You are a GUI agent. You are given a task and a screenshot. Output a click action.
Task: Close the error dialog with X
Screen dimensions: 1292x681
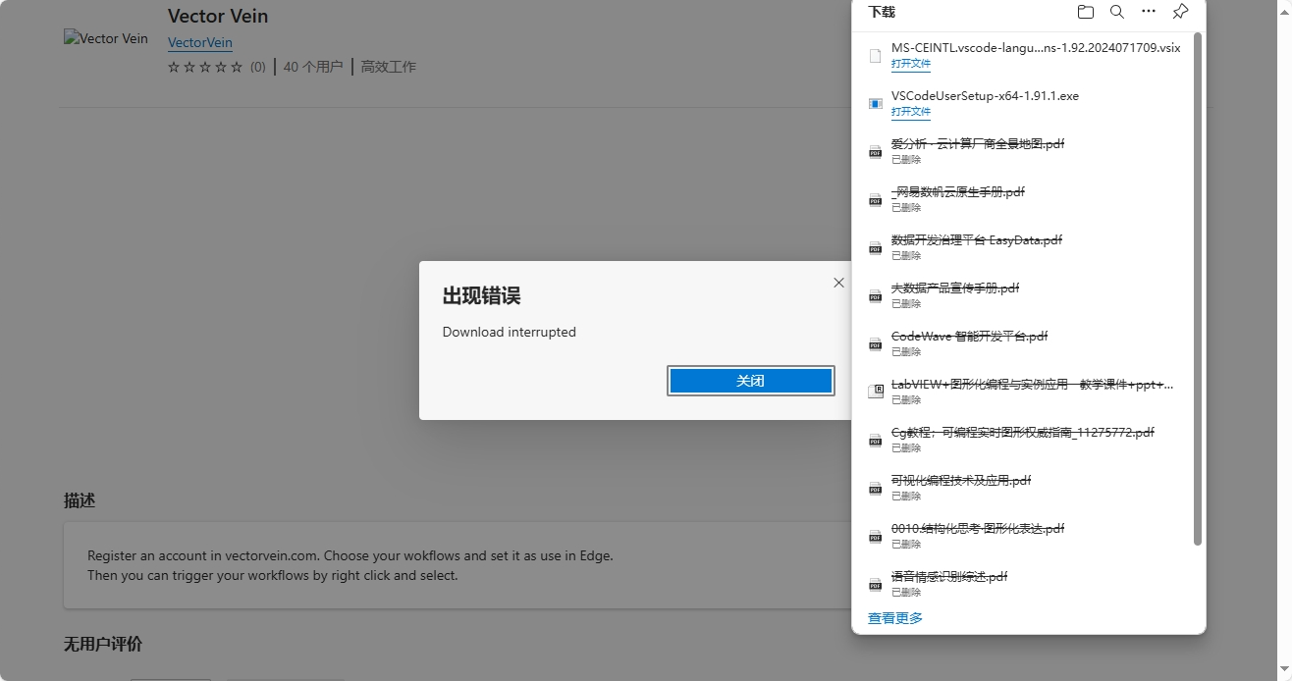[x=838, y=283]
